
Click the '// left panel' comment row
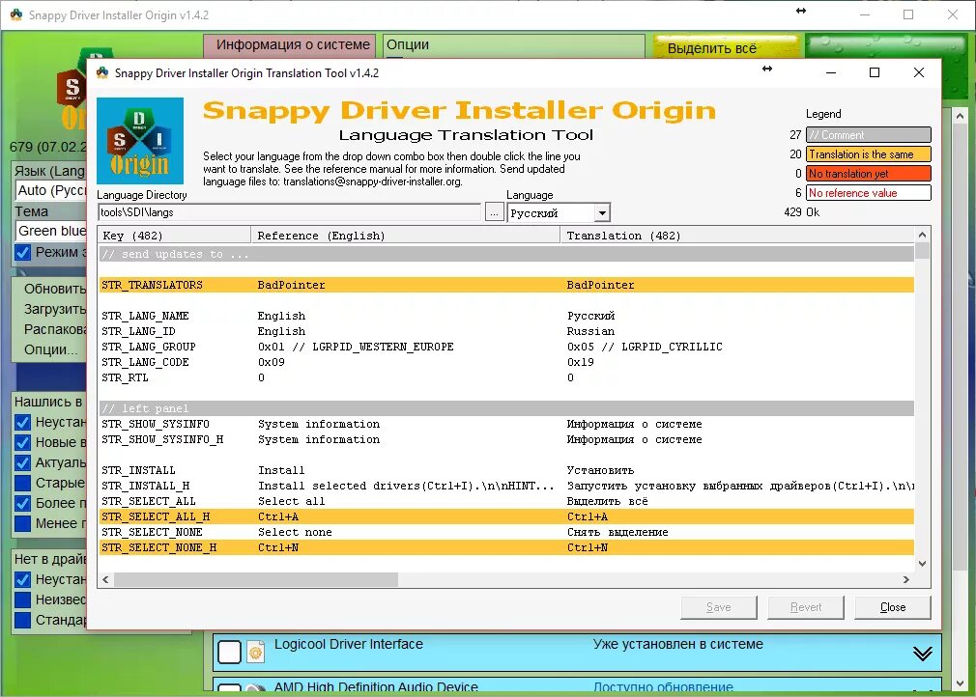pyautogui.click(x=506, y=408)
